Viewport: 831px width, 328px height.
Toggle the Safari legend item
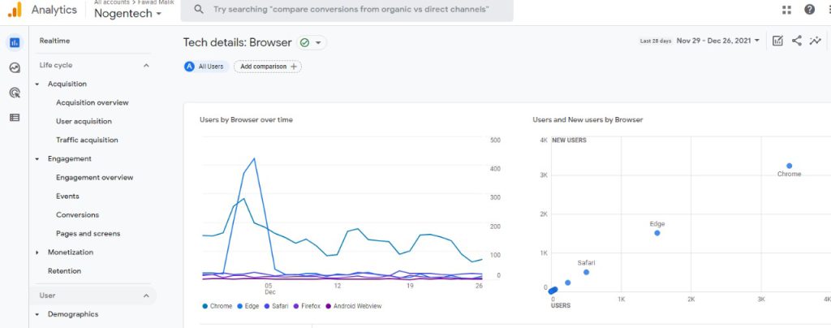coord(276,306)
